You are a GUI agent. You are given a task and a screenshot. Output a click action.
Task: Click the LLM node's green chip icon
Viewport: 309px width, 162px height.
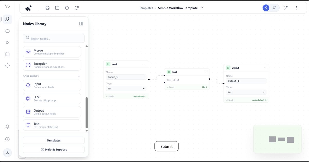[x=169, y=72]
